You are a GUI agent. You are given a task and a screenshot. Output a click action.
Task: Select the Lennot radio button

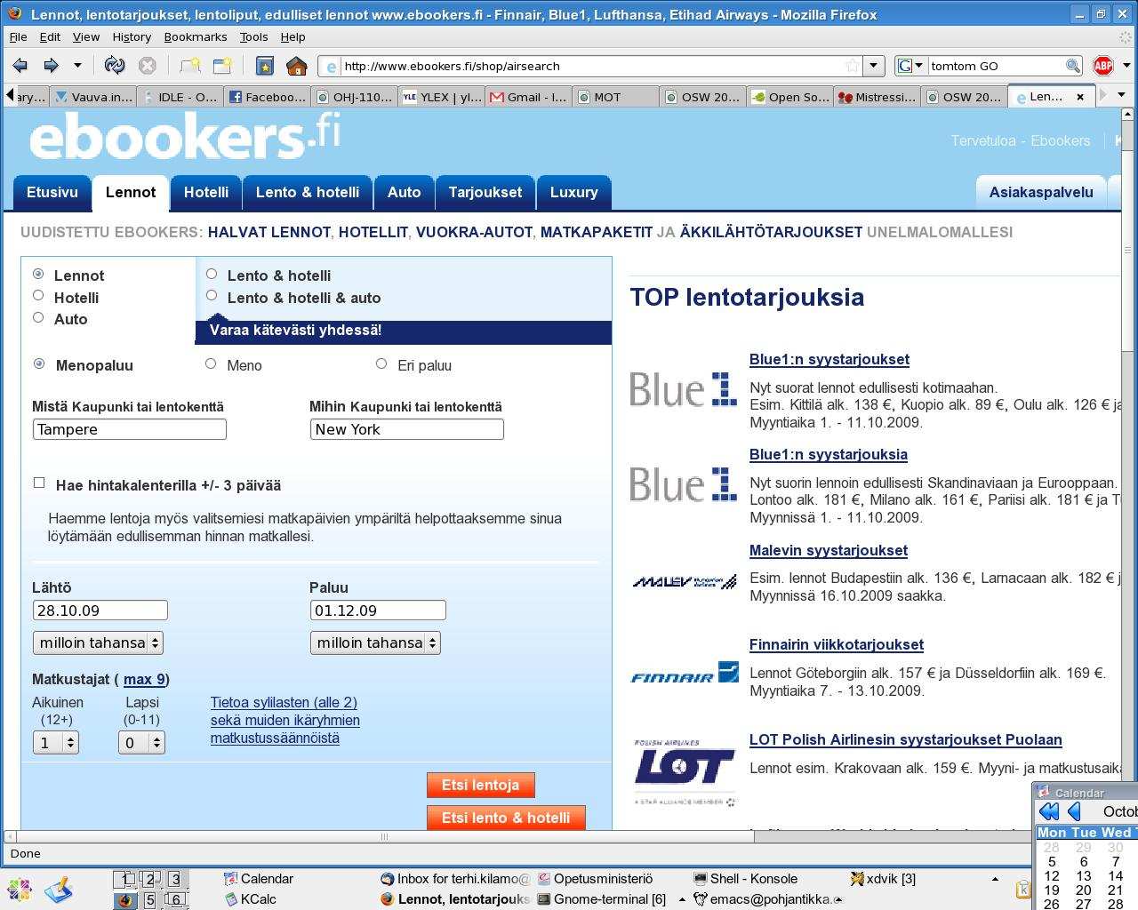tap(38, 274)
